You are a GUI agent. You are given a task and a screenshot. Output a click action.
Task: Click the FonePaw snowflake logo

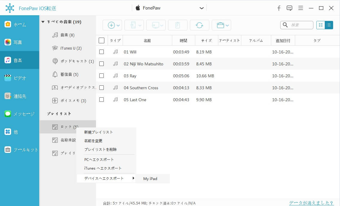10,8
